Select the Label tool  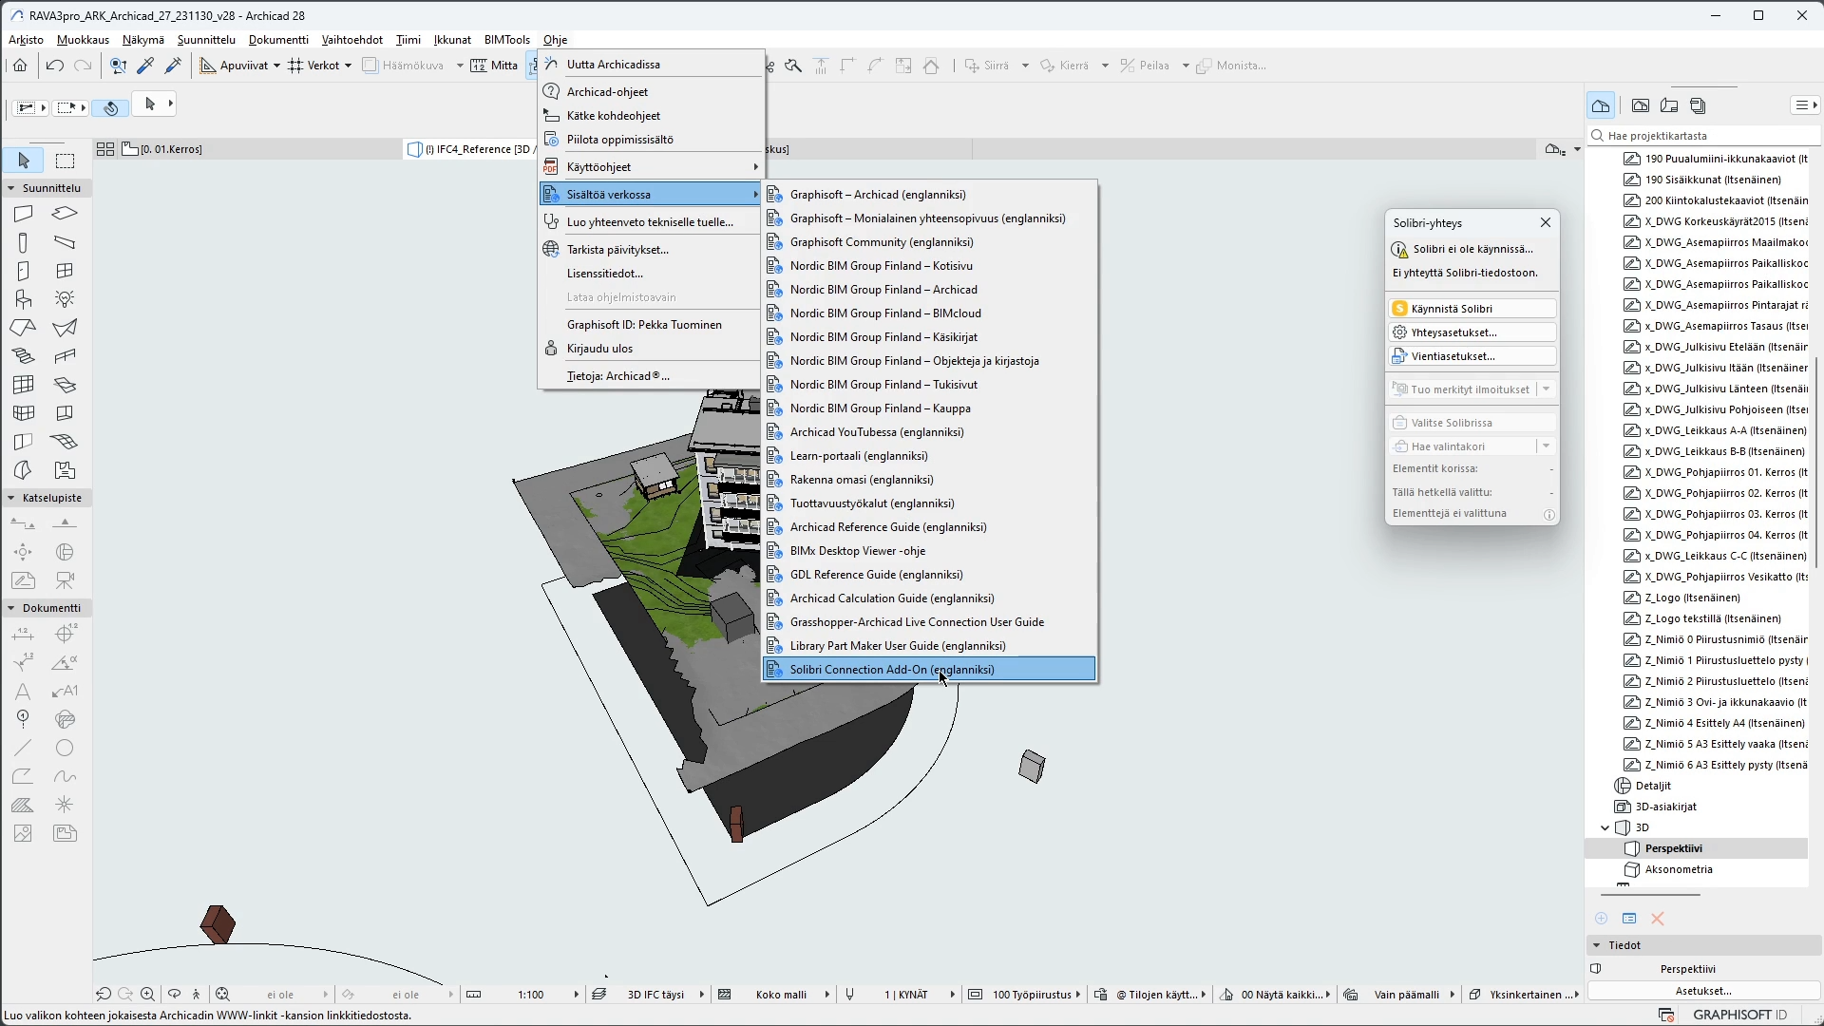pyautogui.click(x=65, y=691)
